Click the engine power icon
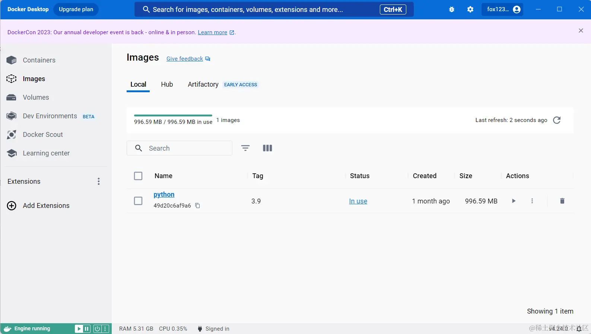 pyautogui.click(x=97, y=329)
